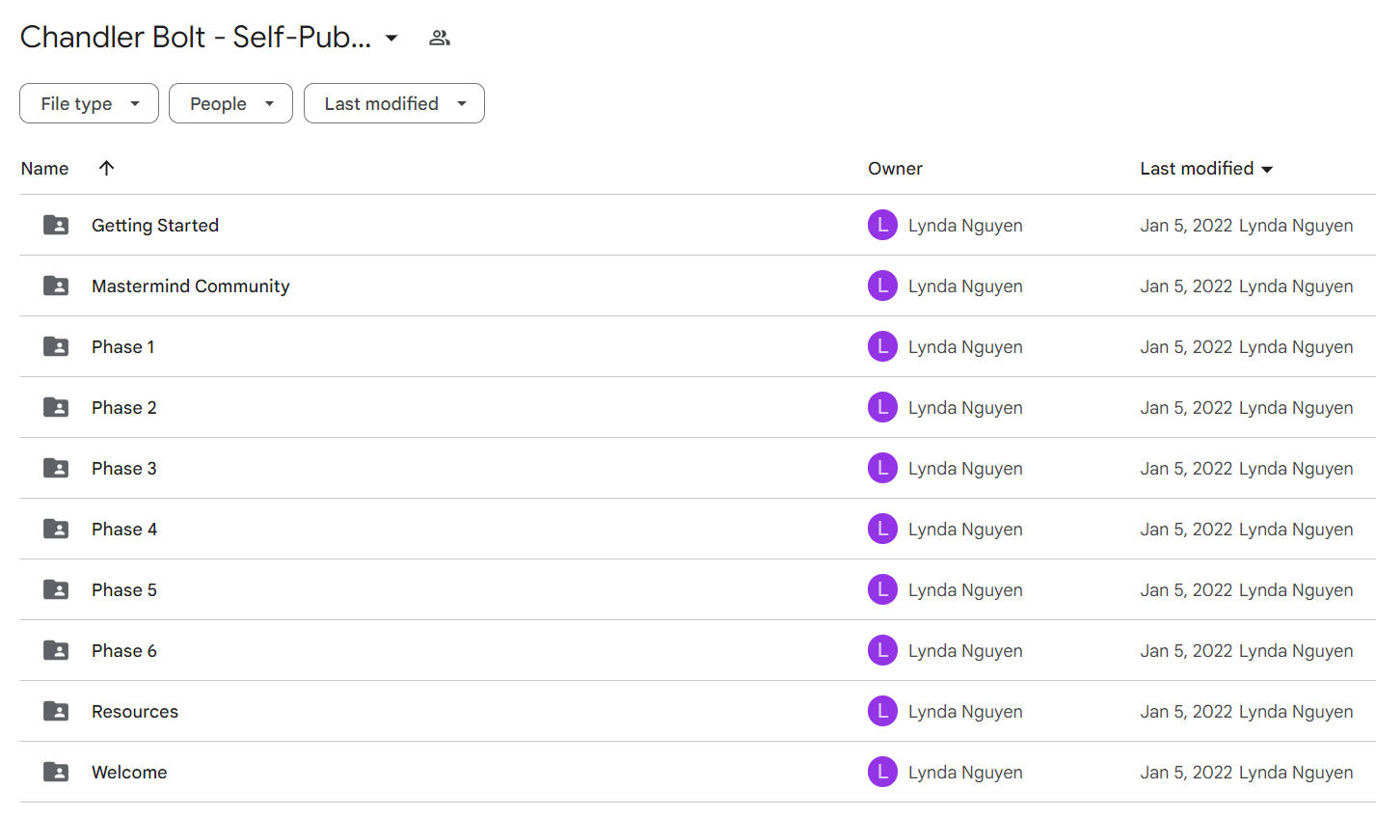Image resolution: width=1376 pixels, height=817 pixels.
Task: Click owner name Lynda Nguyen in Phase 3 row
Action: click(965, 469)
